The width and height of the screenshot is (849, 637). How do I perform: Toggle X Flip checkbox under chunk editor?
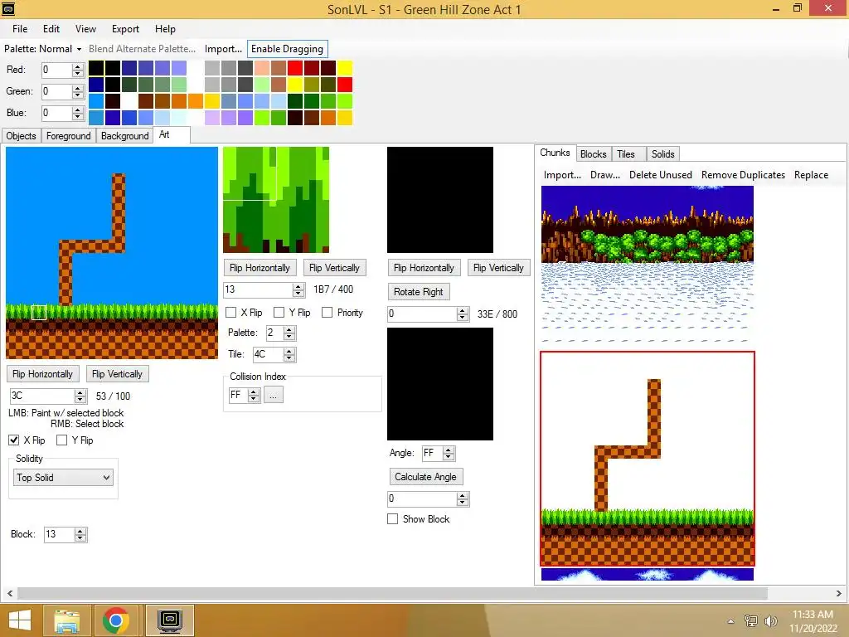click(14, 440)
